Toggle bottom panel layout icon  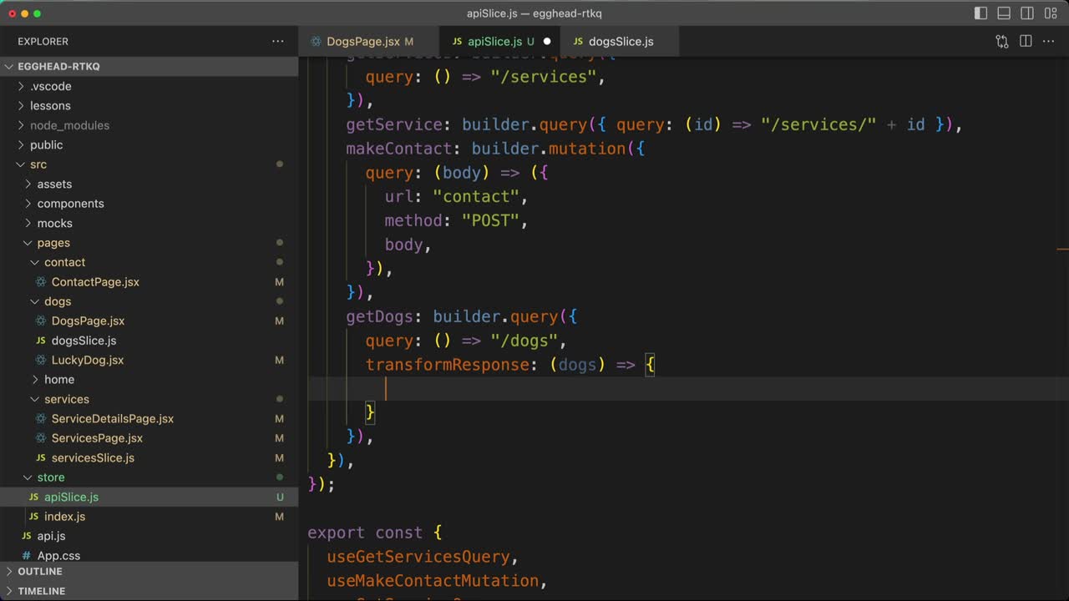pos(1004,13)
